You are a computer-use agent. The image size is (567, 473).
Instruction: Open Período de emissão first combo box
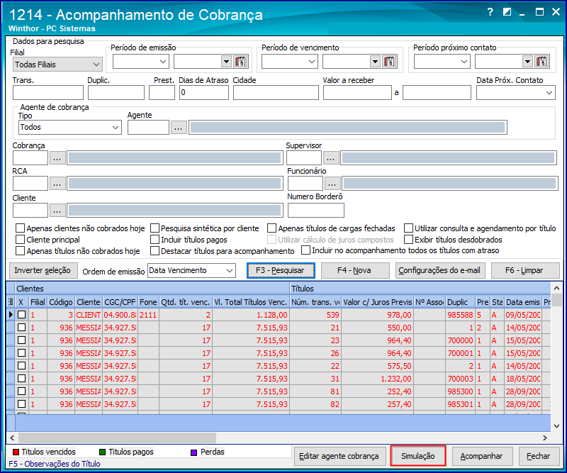coord(140,62)
